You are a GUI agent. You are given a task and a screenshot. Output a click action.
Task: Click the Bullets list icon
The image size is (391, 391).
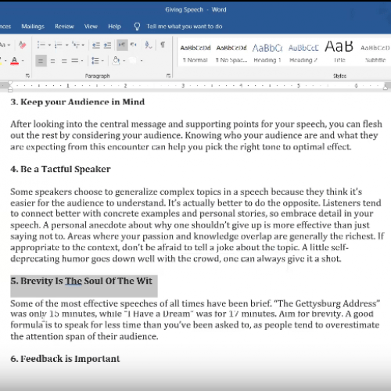click(x=41, y=45)
